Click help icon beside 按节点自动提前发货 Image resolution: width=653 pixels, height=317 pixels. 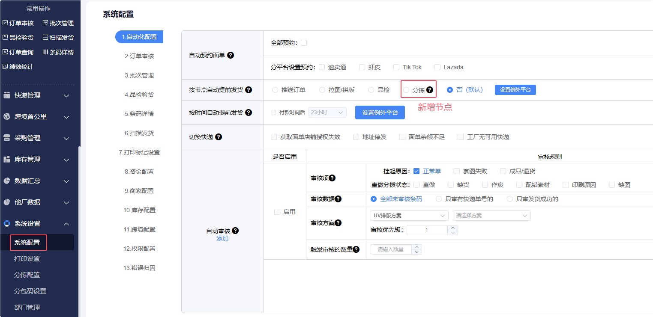pyautogui.click(x=249, y=90)
